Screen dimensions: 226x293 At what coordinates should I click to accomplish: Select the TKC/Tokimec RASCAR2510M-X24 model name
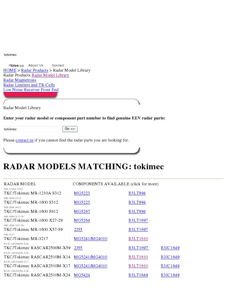37,275
